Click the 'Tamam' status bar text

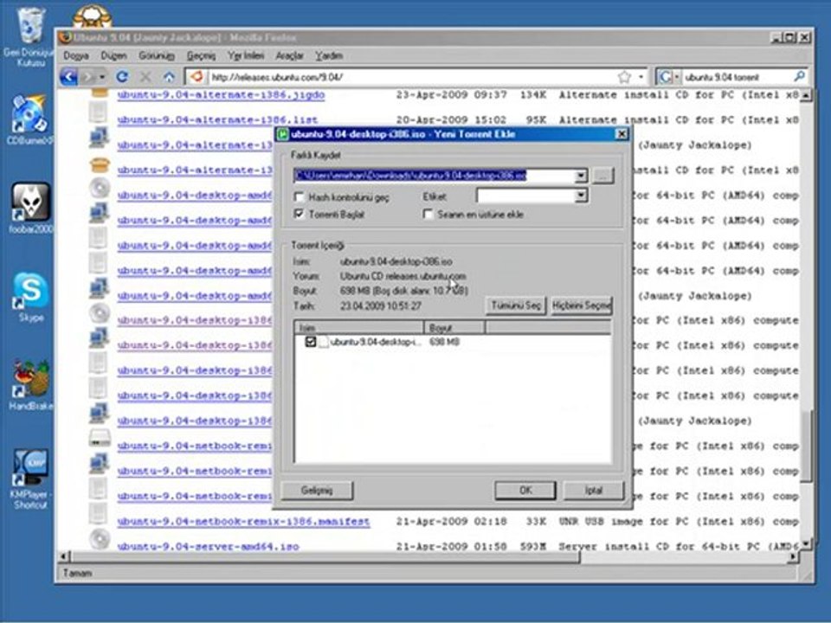point(77,573)
